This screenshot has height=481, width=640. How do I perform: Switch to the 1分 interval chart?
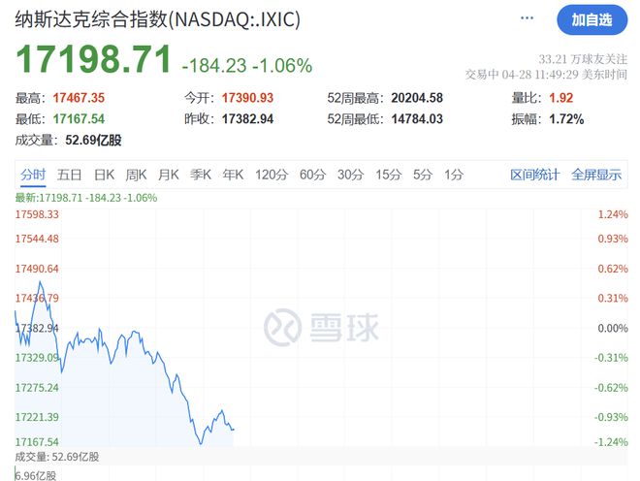[454, 175]
